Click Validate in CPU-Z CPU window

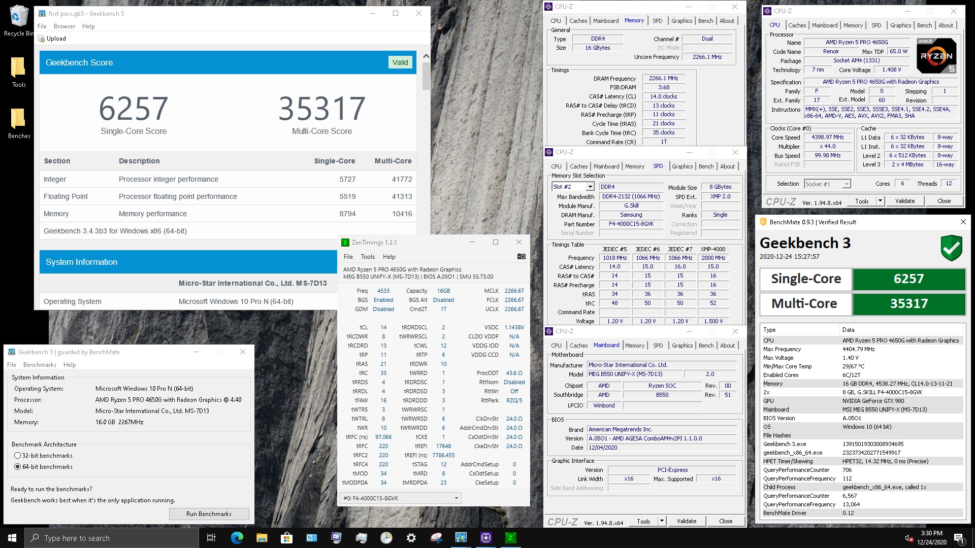pyautogui.click(x=904, y=201)
